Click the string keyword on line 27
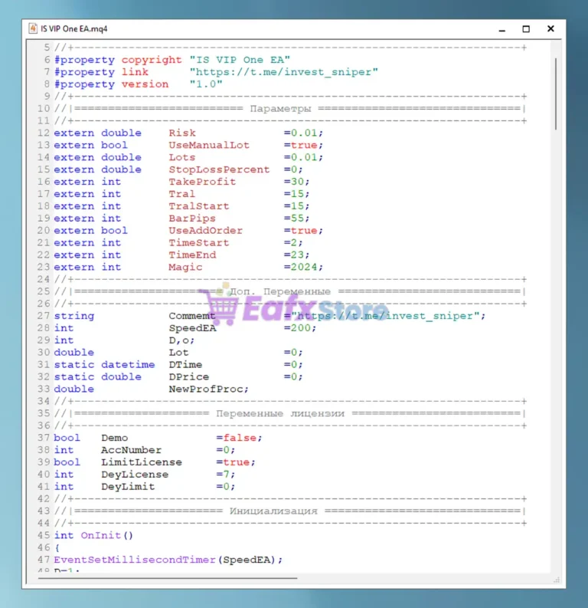Image resolution: width=588 pixels, height=608 pixels. (74, 316)
